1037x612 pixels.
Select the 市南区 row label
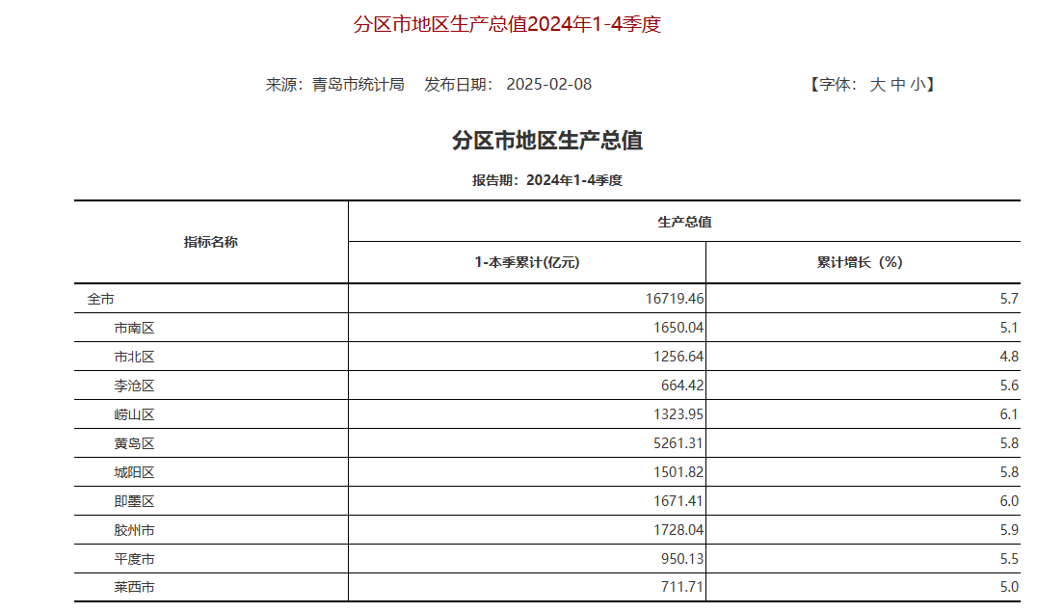134,328
